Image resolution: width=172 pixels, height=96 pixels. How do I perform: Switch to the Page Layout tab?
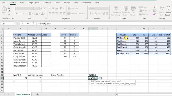coord(34,3)
